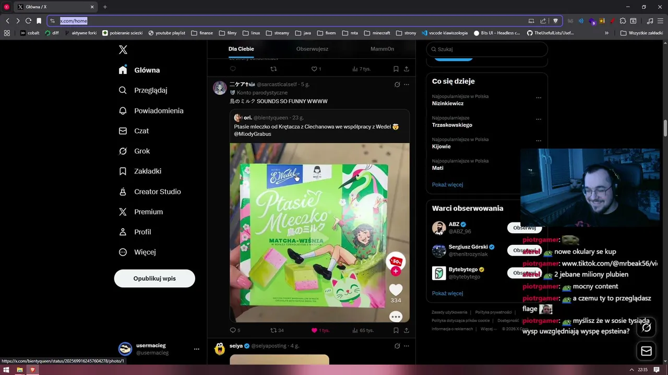668x375 pixels.
Task: Open the Grok action on the sarcasticalself post
Action: (397, 84)
